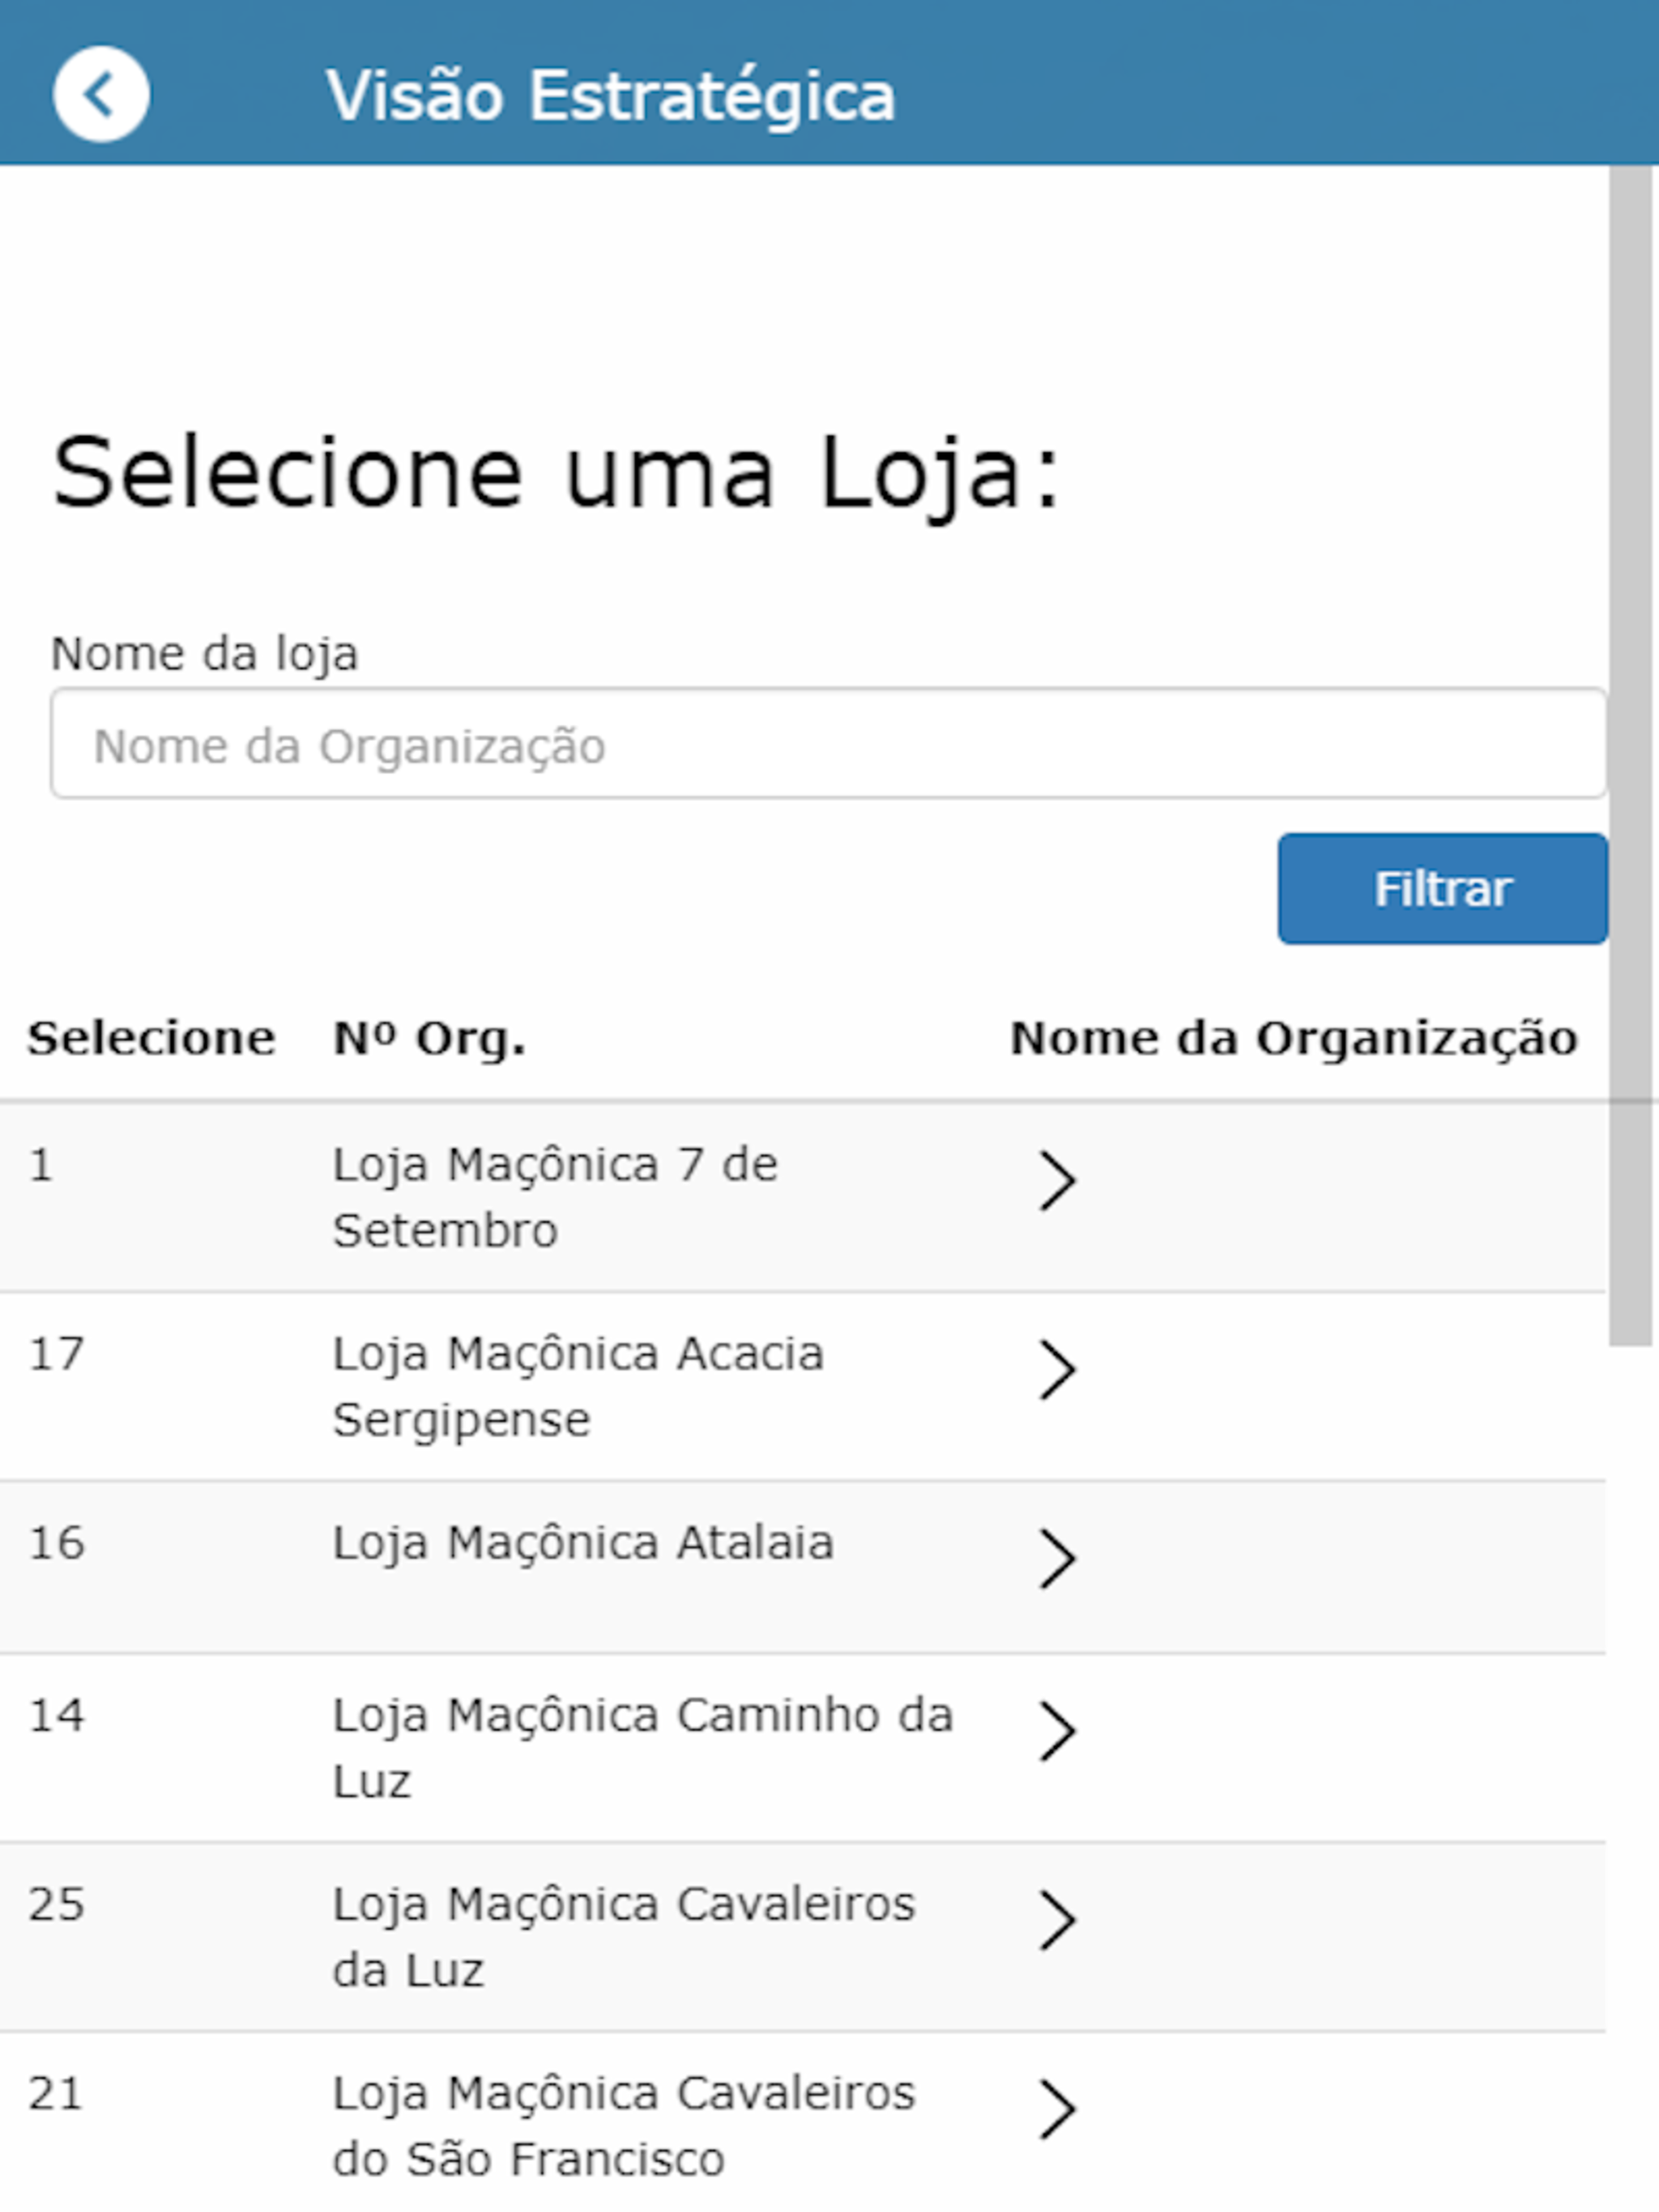Go back using the header arrow
The height and width of the screenshot is (2212, 1659).
coord(101,94)
